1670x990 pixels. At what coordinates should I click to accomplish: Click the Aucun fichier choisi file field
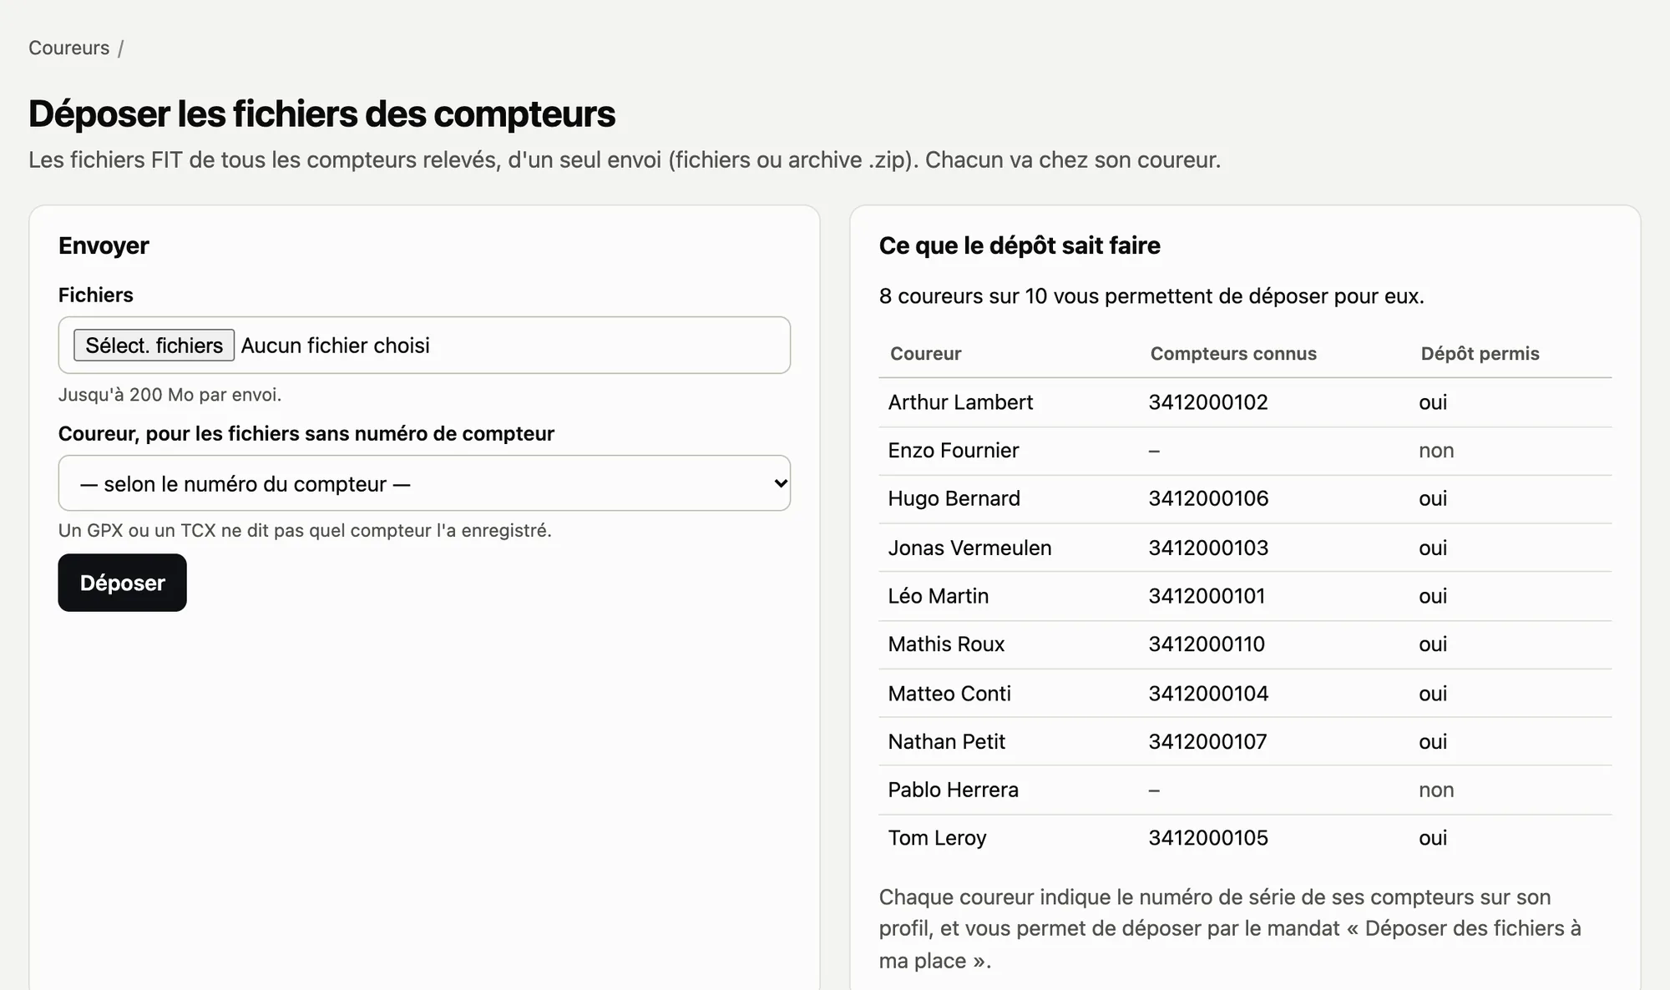[424, 345]
